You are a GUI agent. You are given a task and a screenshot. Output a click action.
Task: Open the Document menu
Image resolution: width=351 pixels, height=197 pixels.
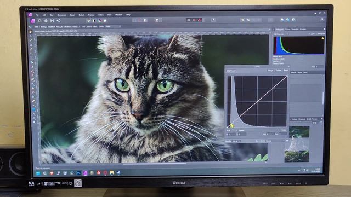(x=62, y=15)
